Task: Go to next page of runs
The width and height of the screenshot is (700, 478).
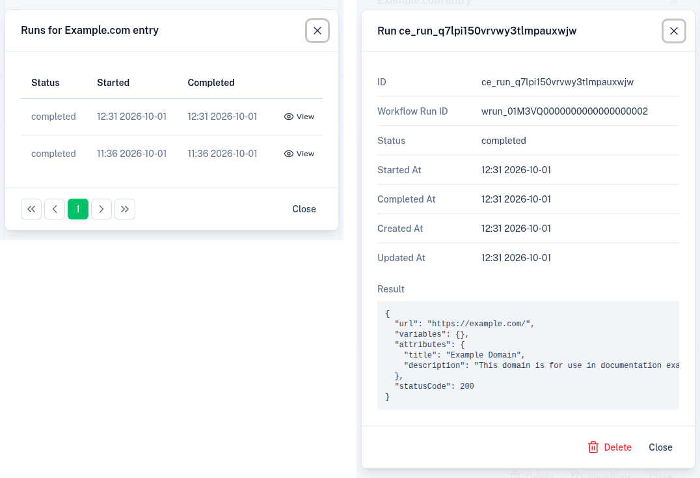Action: (101, 209)
